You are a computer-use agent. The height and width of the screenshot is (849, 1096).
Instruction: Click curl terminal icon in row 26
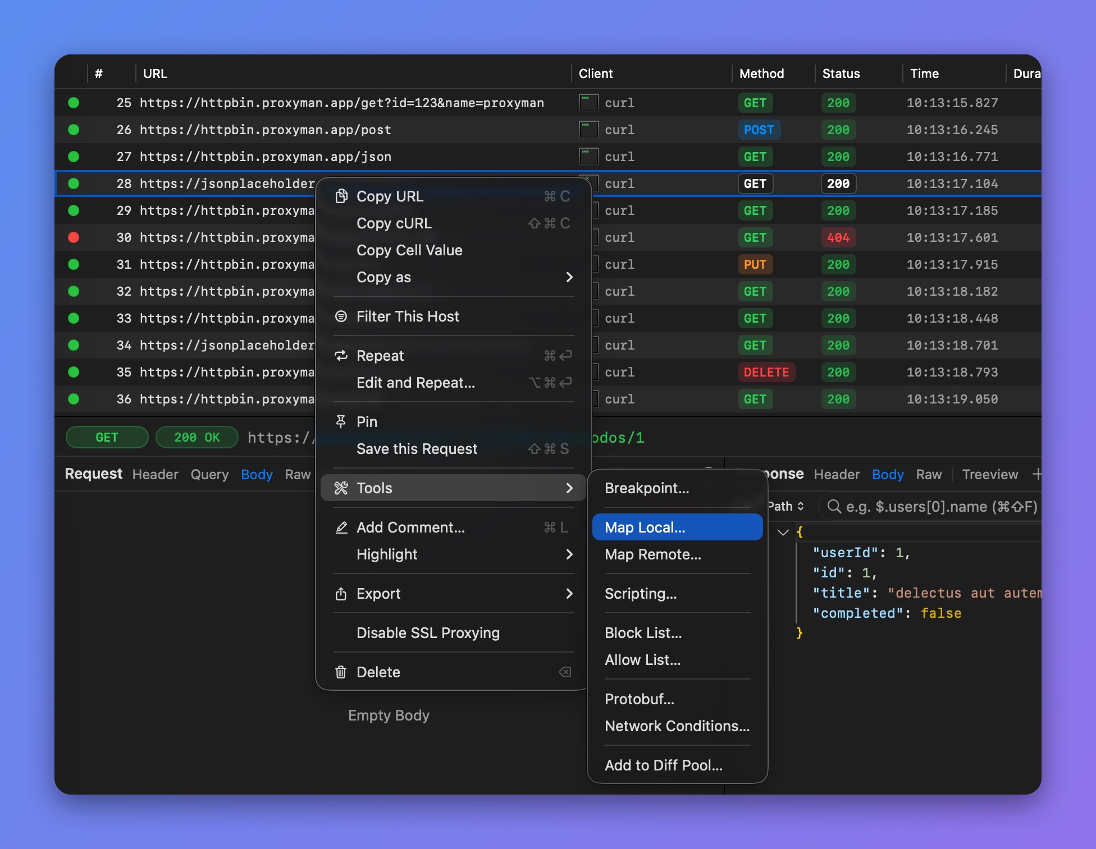tap(588, 130)
